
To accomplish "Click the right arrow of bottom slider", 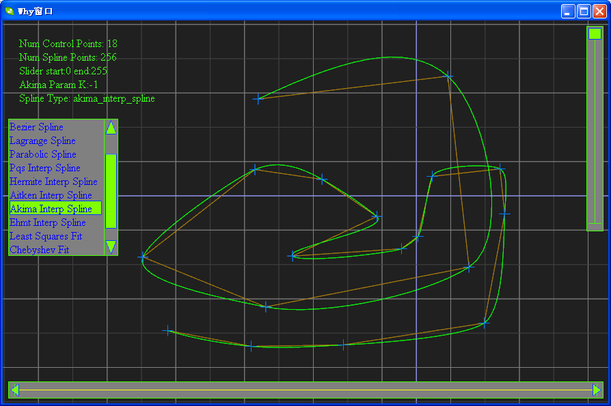I will click(597, 390).
